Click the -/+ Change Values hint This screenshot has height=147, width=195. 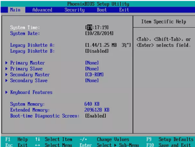pyautogui.click(x=104, y=139)
